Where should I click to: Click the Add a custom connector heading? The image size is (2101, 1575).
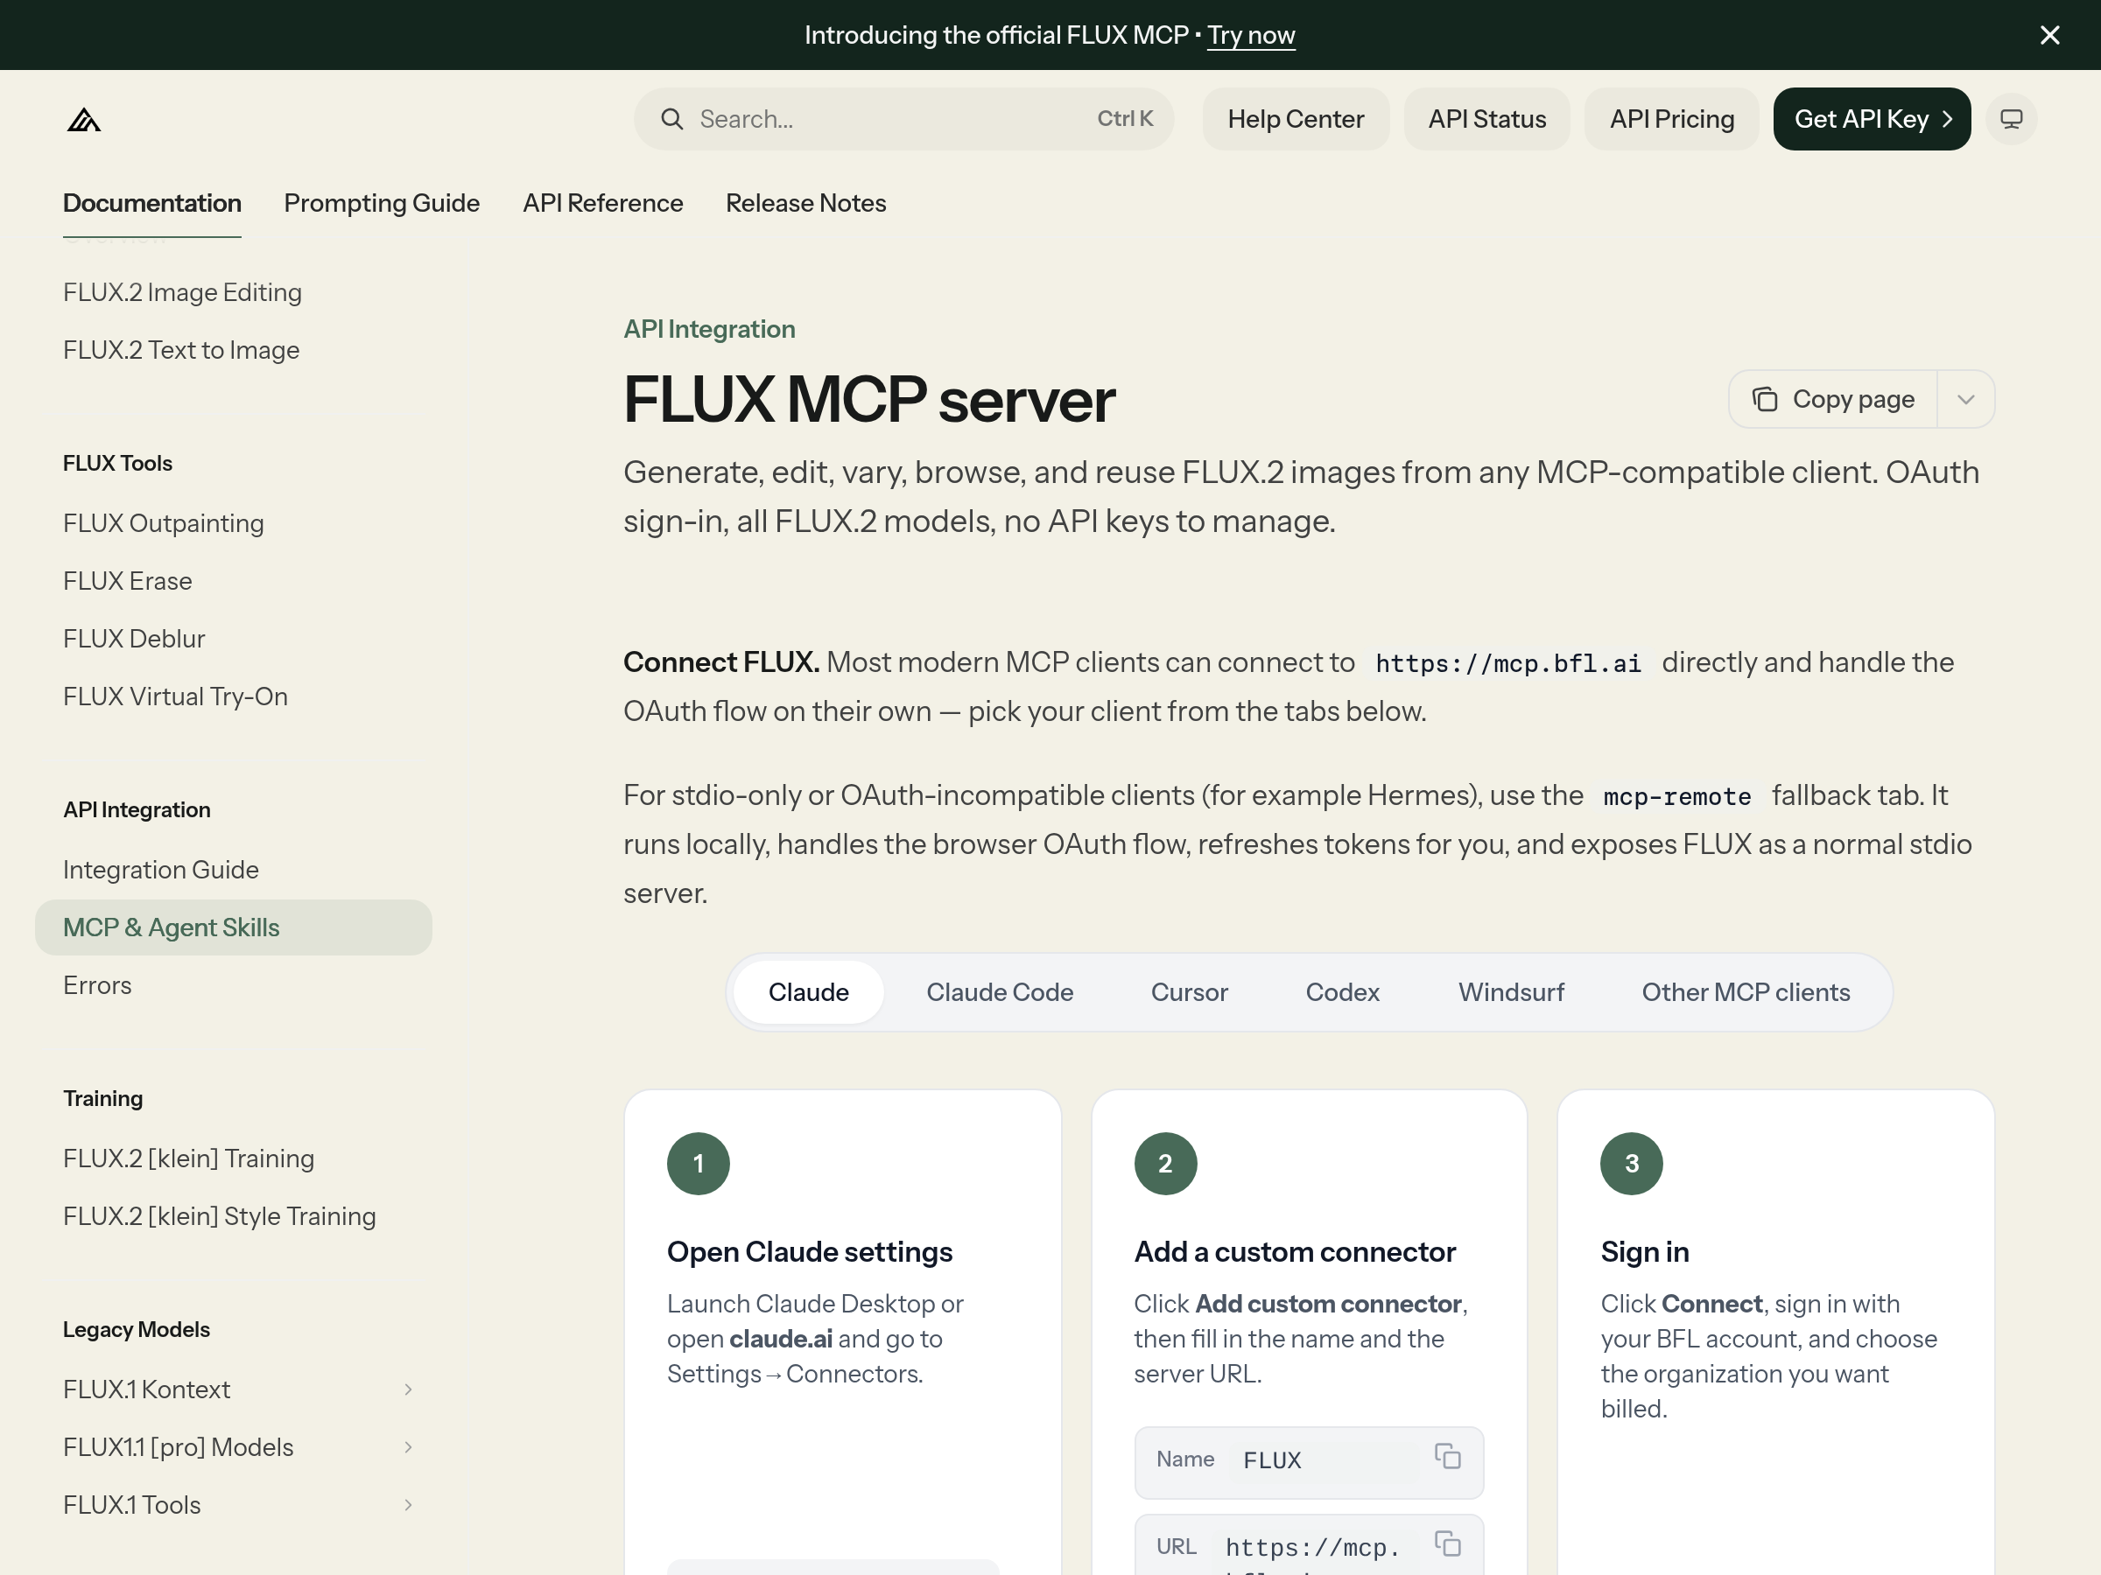[x=1295, y=1252]
